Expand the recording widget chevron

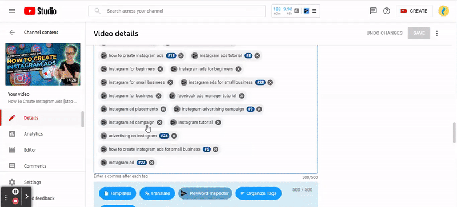click(26, 197)
